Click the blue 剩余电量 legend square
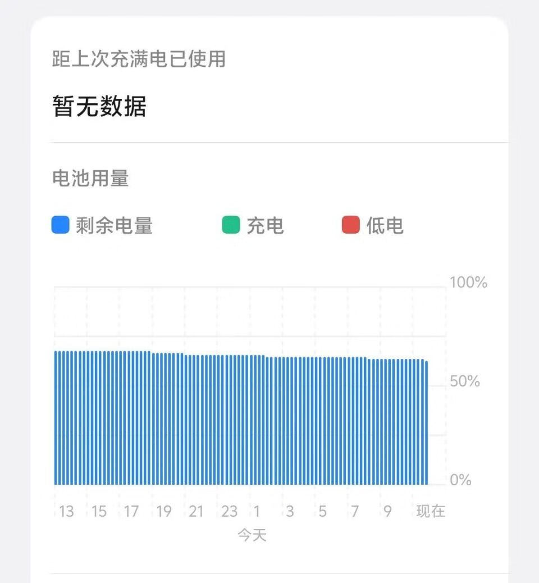 tap(61, 225)
